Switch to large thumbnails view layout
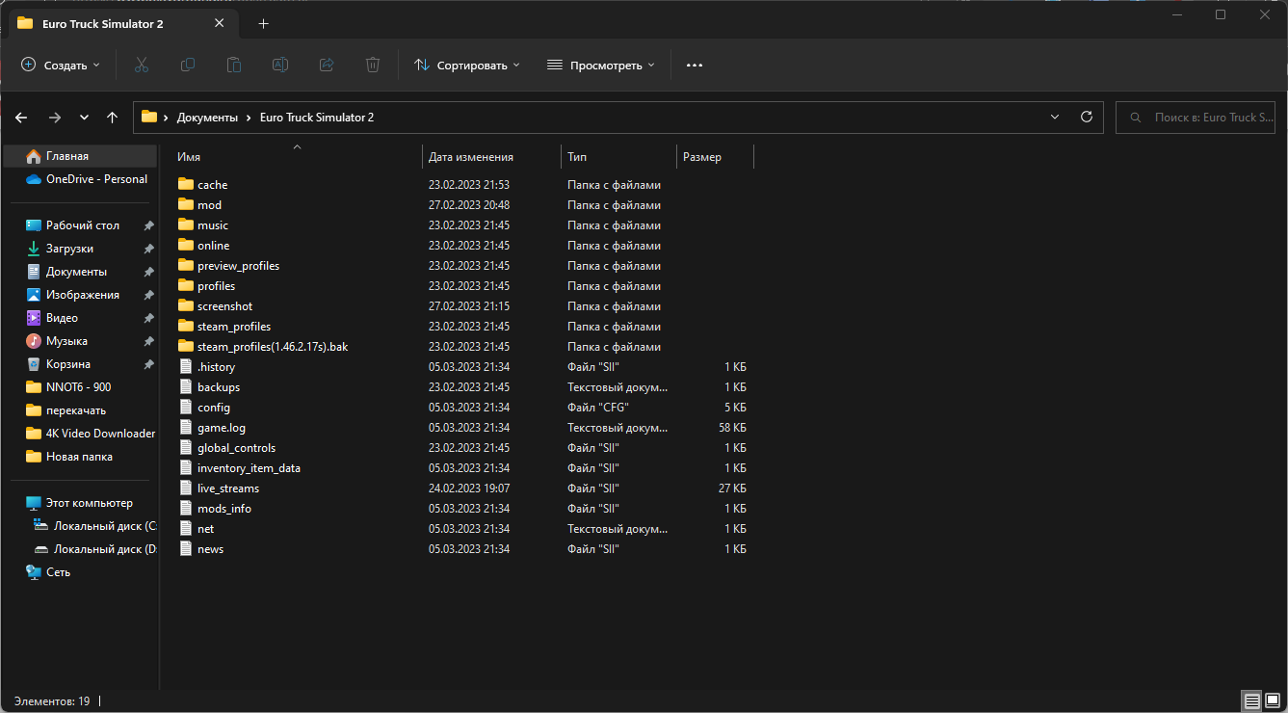The width and height of the screenshot is (1288, 713). tap(1272, 700)
